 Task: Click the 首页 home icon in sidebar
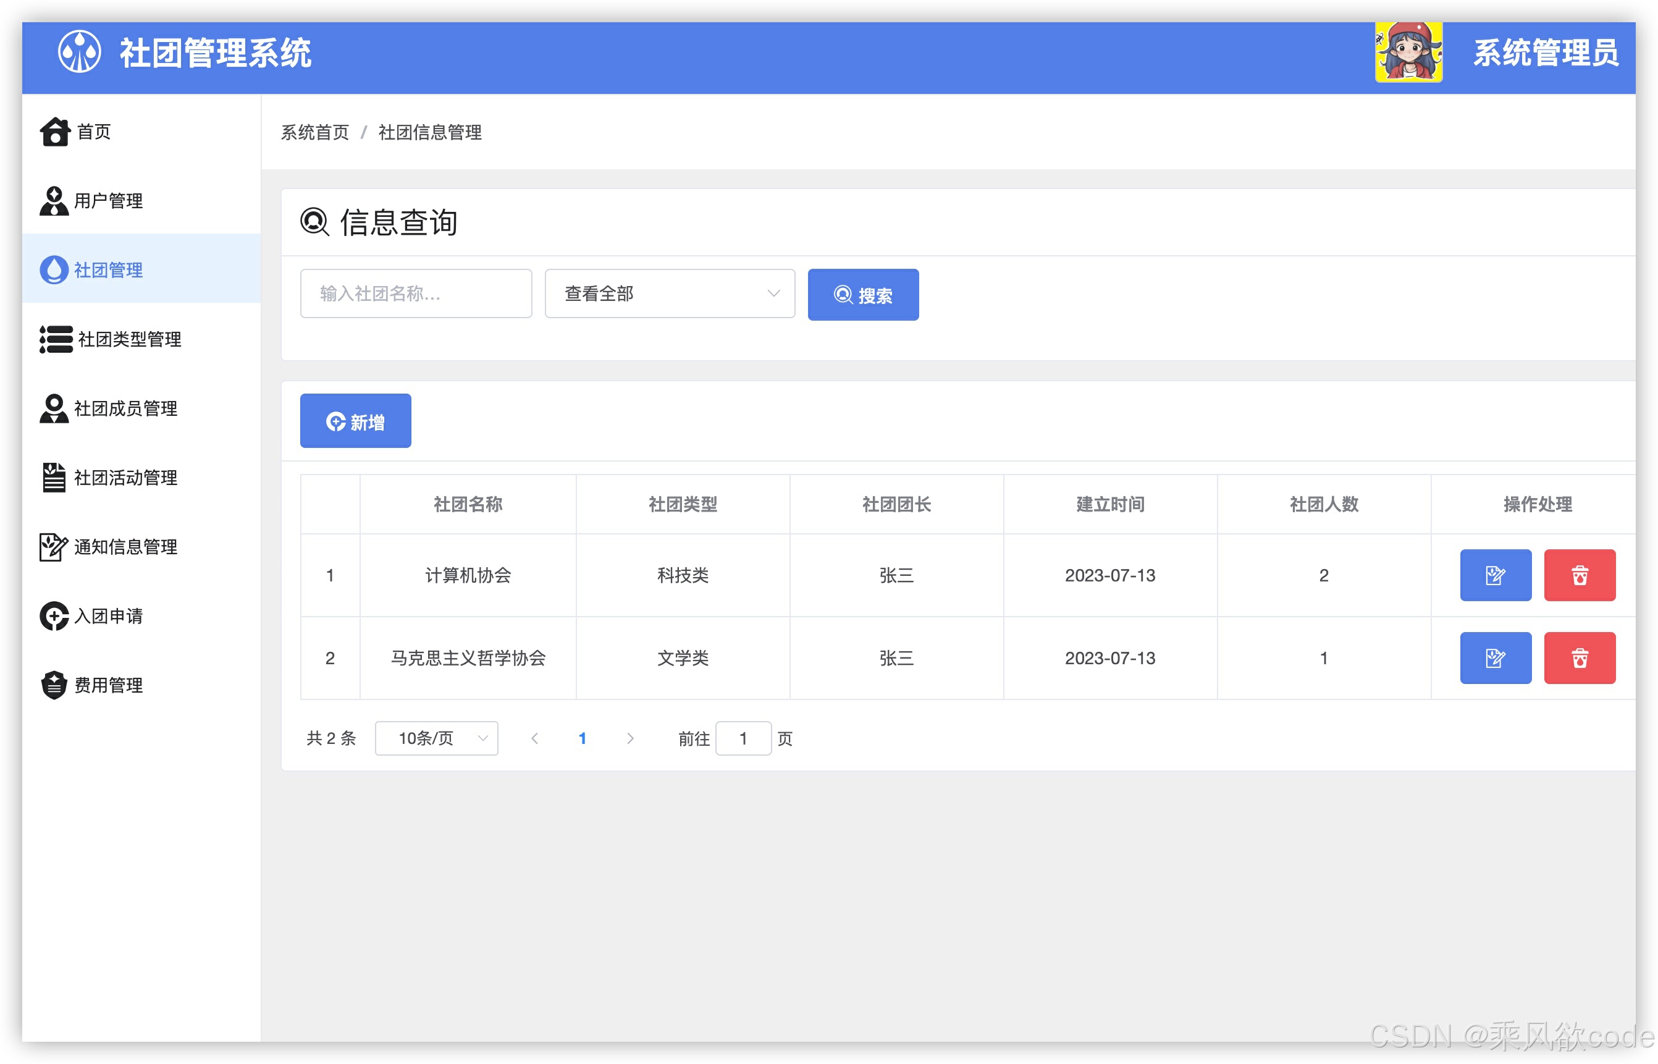tap(54, 132)
